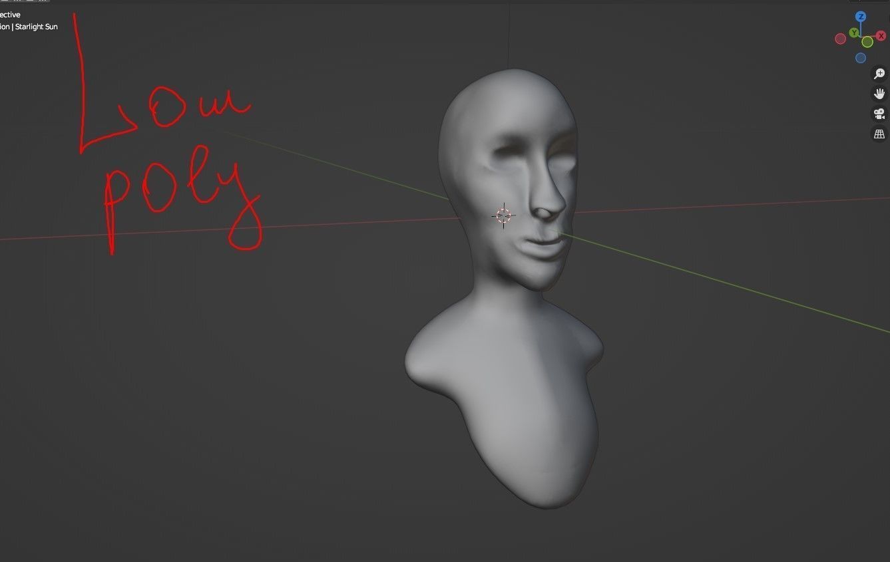890x562 pixels.
Task: Click the hand pan view icon
Action: click(x=879, y=94)
